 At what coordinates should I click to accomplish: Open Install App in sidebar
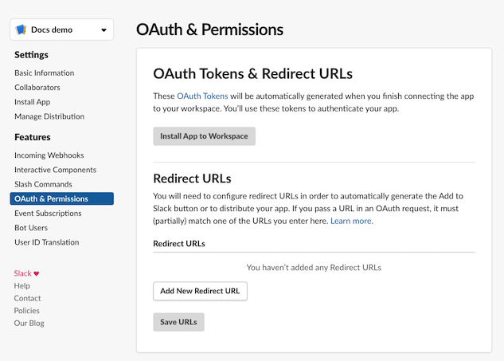[x=33, y=102]
